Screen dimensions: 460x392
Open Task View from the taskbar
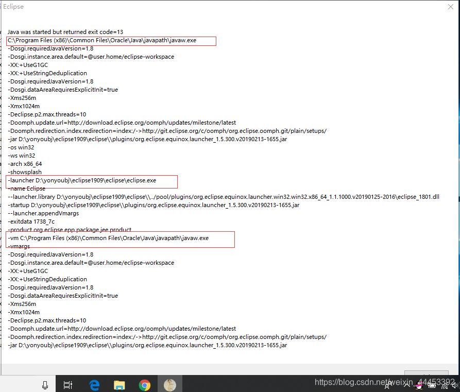pyautogui.click(x=68, y=385)
